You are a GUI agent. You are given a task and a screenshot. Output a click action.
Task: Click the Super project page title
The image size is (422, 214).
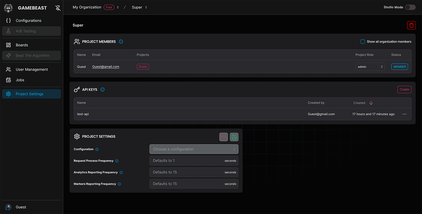[78, 25]
